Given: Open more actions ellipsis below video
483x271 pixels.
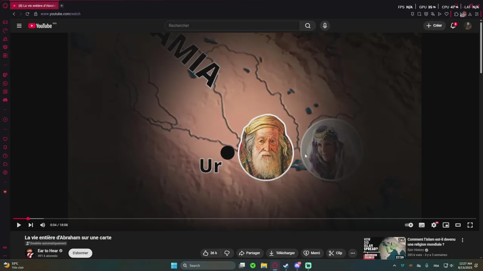Looking at the screenshot, I should pos(352,253).
